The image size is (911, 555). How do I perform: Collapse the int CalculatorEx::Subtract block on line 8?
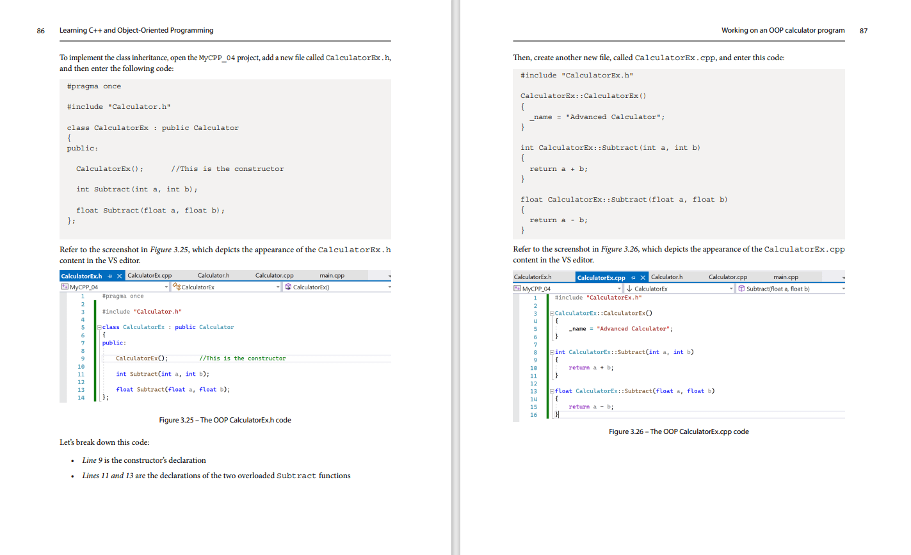pyautogui.click(x=552, y=352)
